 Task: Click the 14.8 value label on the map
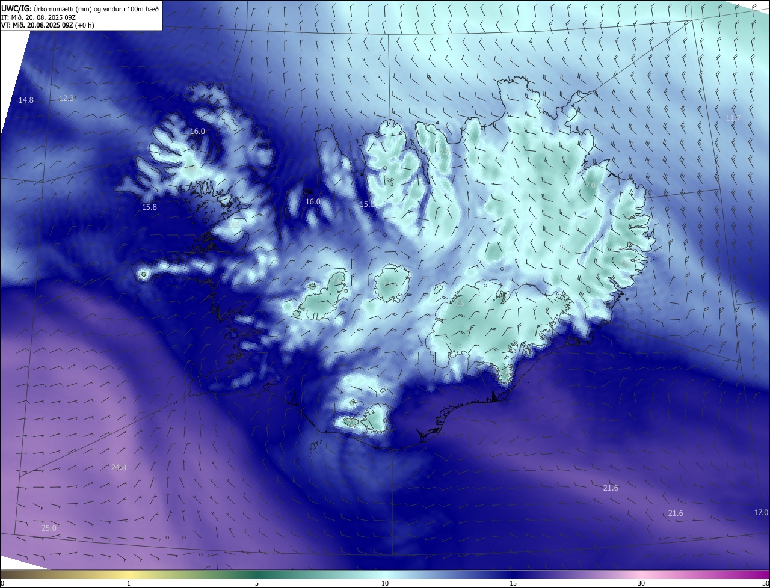(26, 100)
